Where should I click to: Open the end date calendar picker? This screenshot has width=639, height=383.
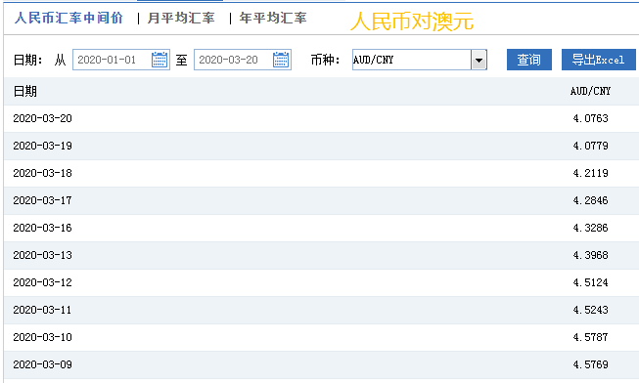(281, 60)
